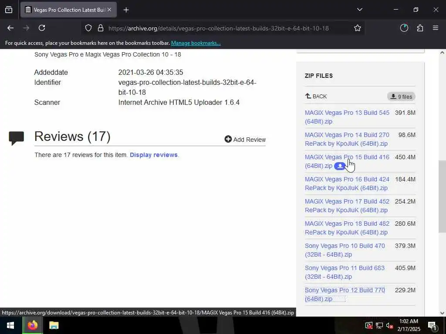Download MAGIX Vegas Pro 14 Build 270 zip
Viewport: 446px width, 334px height.
coord(347,139)
